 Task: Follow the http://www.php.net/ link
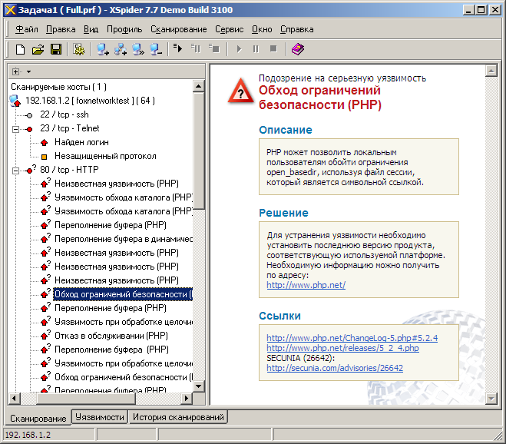pyautogui.click(x=306, y=285)
